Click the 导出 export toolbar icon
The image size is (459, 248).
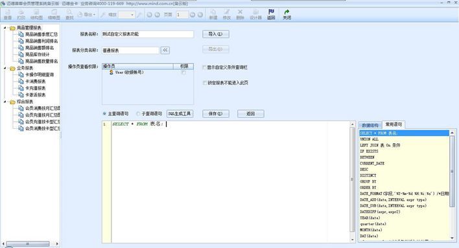point(80,14)
